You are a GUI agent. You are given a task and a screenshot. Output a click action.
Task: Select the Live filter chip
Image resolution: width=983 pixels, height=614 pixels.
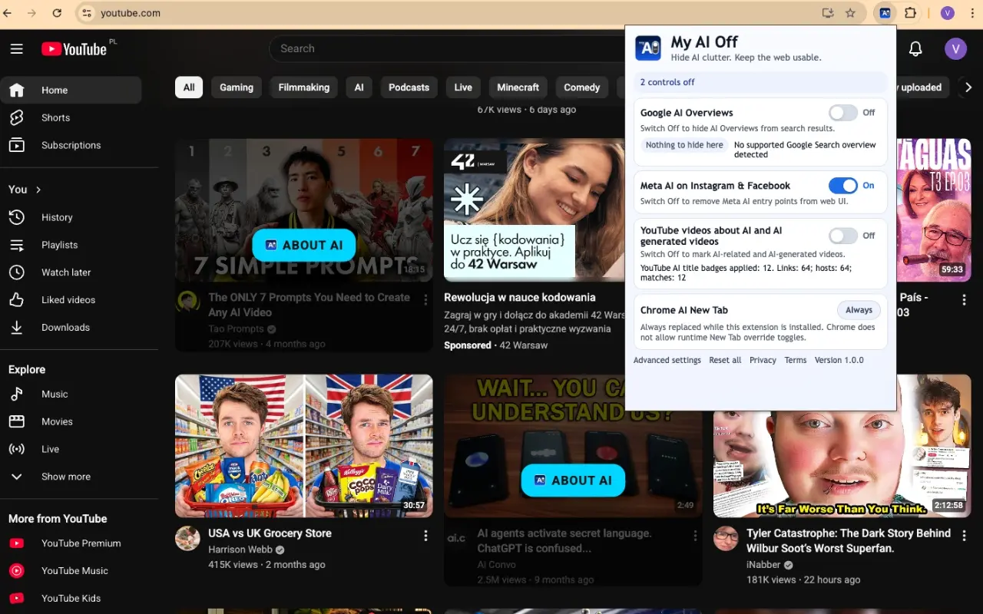463,87
